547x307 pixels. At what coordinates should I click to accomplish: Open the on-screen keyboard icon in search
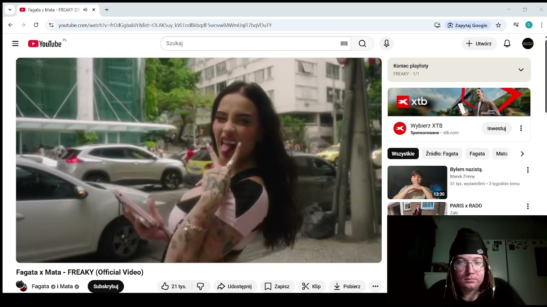(x=344, y=43)
